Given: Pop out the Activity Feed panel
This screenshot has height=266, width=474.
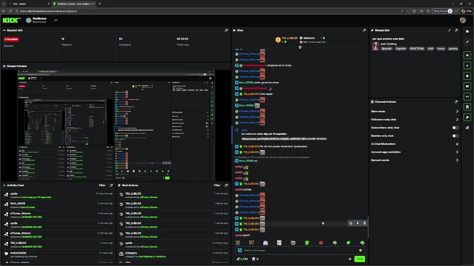Looking at the screenshot, I should tap(111, 185).
